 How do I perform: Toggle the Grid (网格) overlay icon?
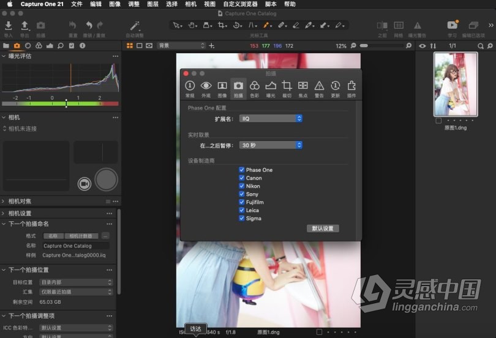point(398,25)
